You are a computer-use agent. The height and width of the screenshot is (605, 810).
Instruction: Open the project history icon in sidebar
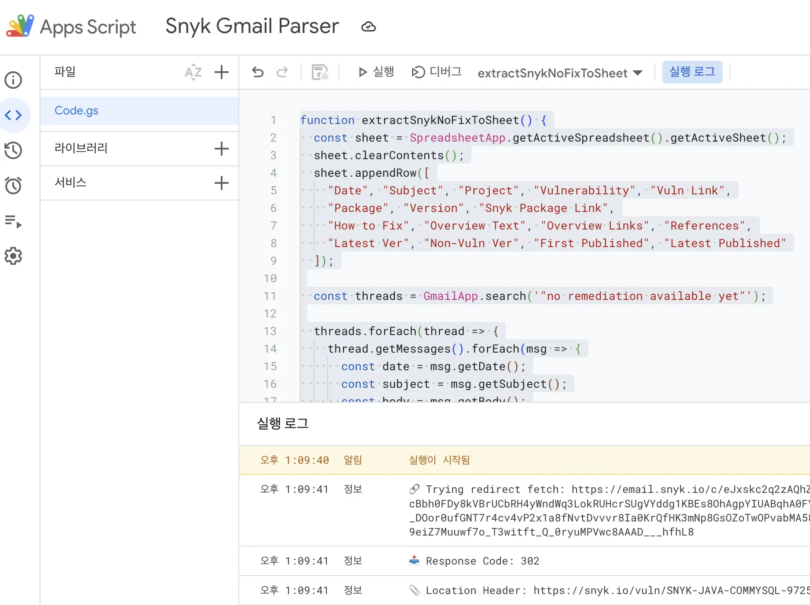(13, 150)
